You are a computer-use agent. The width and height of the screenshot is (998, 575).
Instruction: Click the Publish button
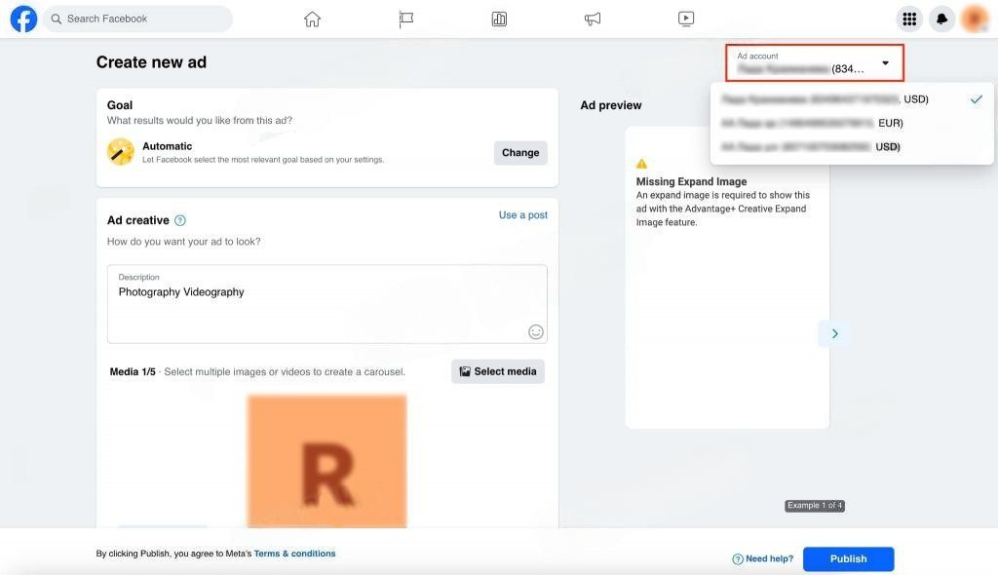coord(849,558)
